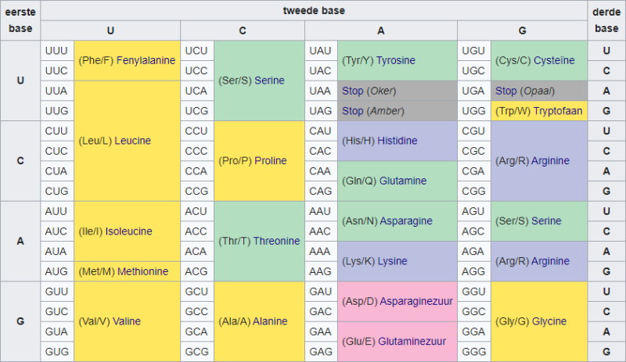Open the Tyrosine link
Screen dimensions: 626x362
[396, 60]
